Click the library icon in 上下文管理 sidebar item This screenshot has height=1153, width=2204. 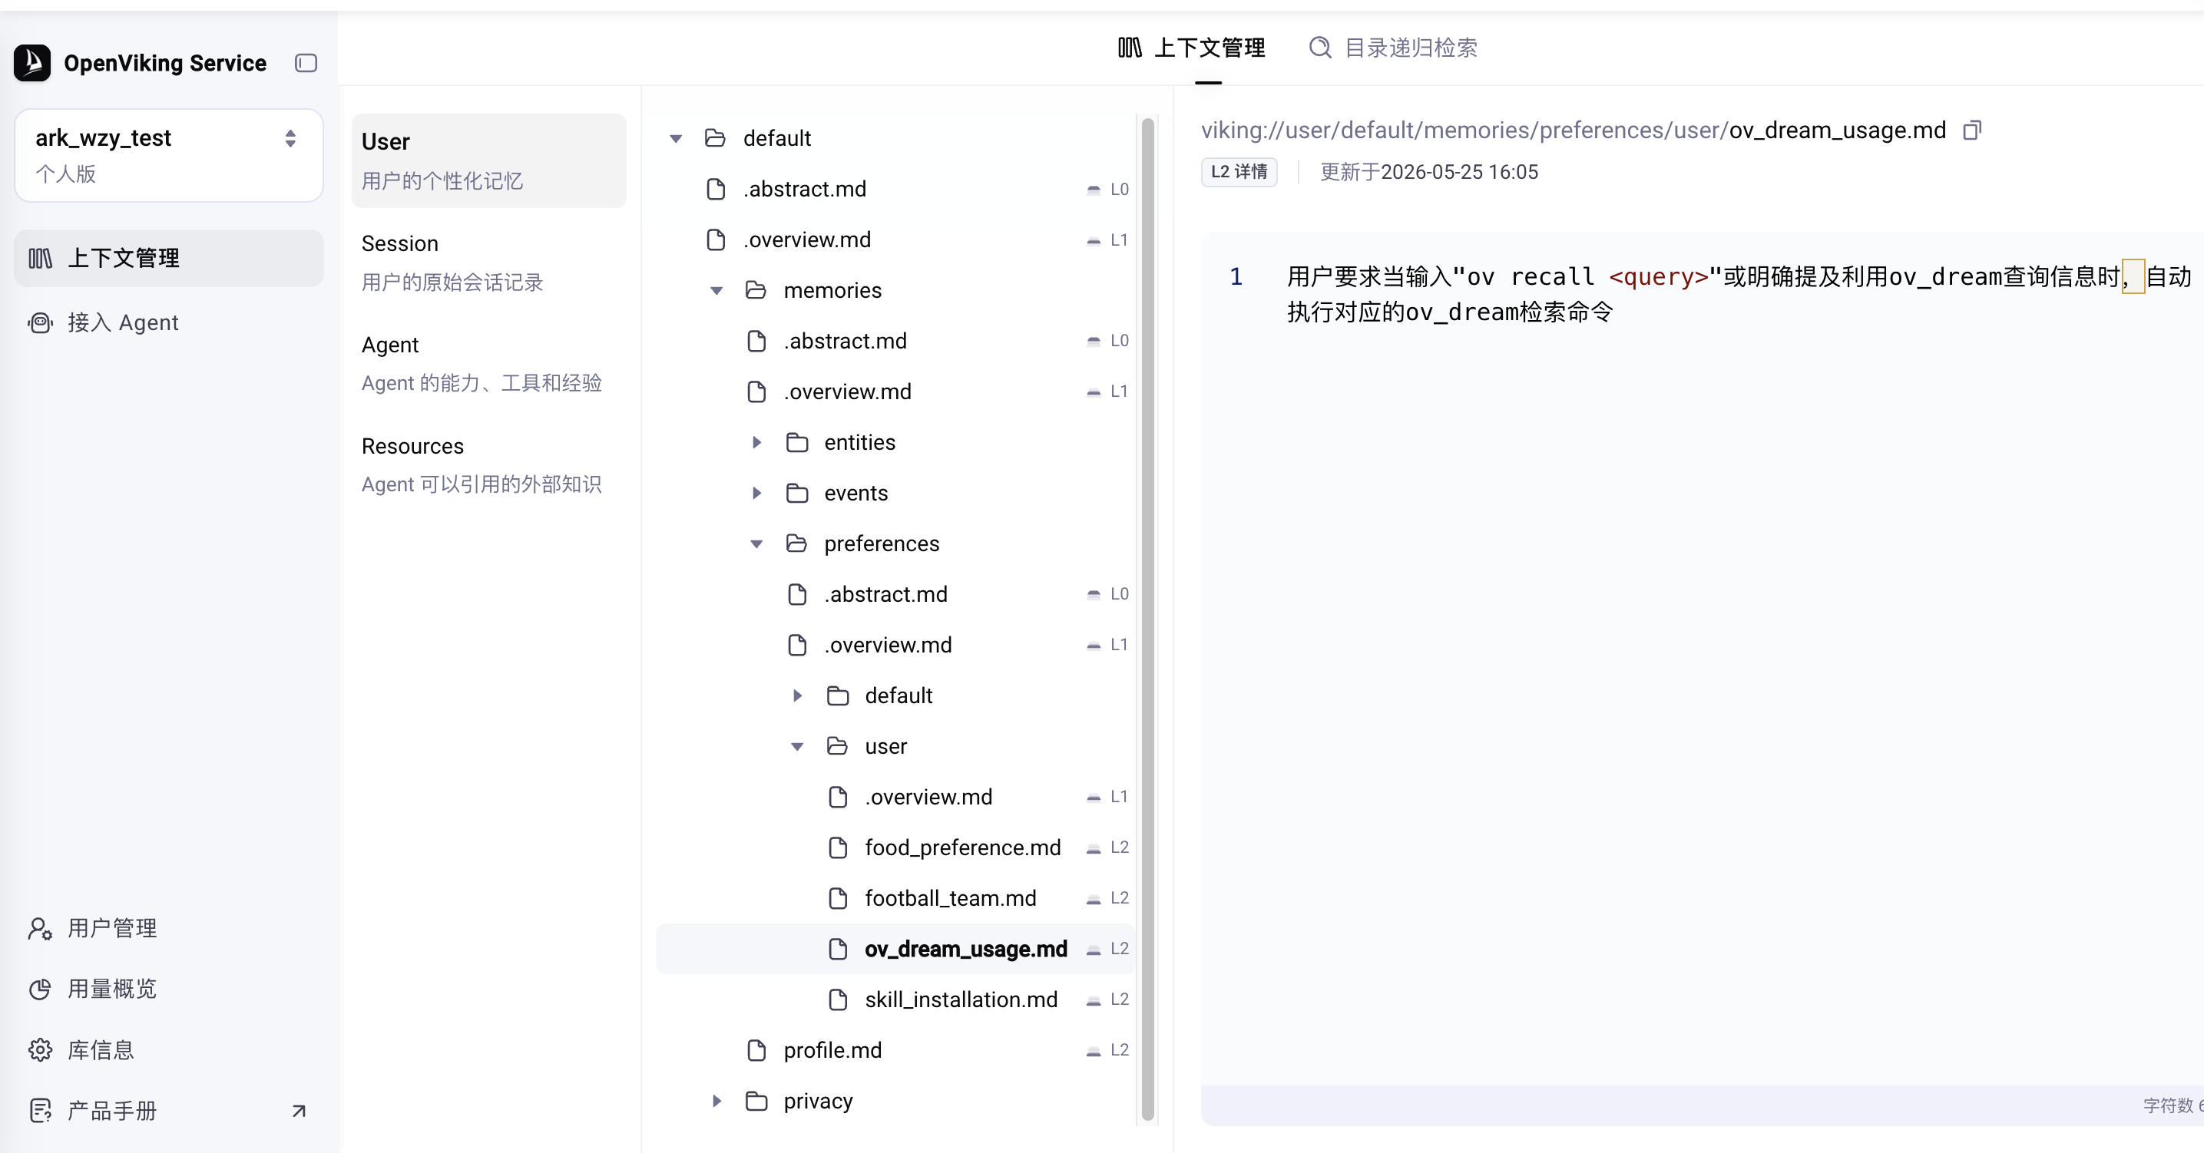(x=40, y=259)
